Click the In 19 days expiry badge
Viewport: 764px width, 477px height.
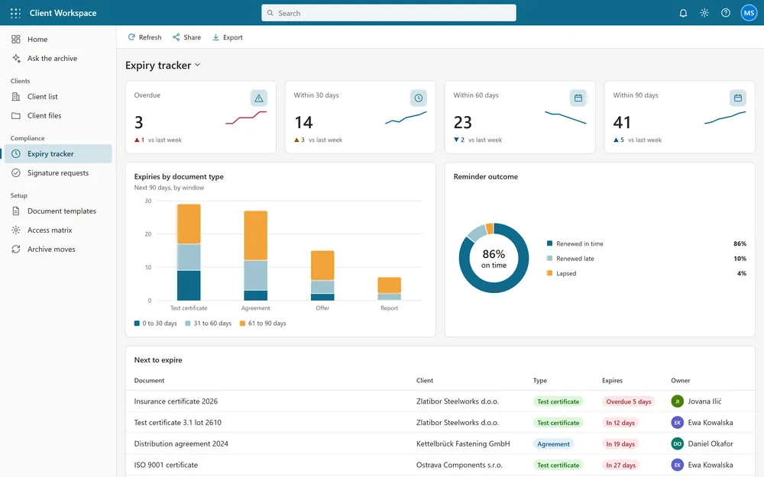620,444
